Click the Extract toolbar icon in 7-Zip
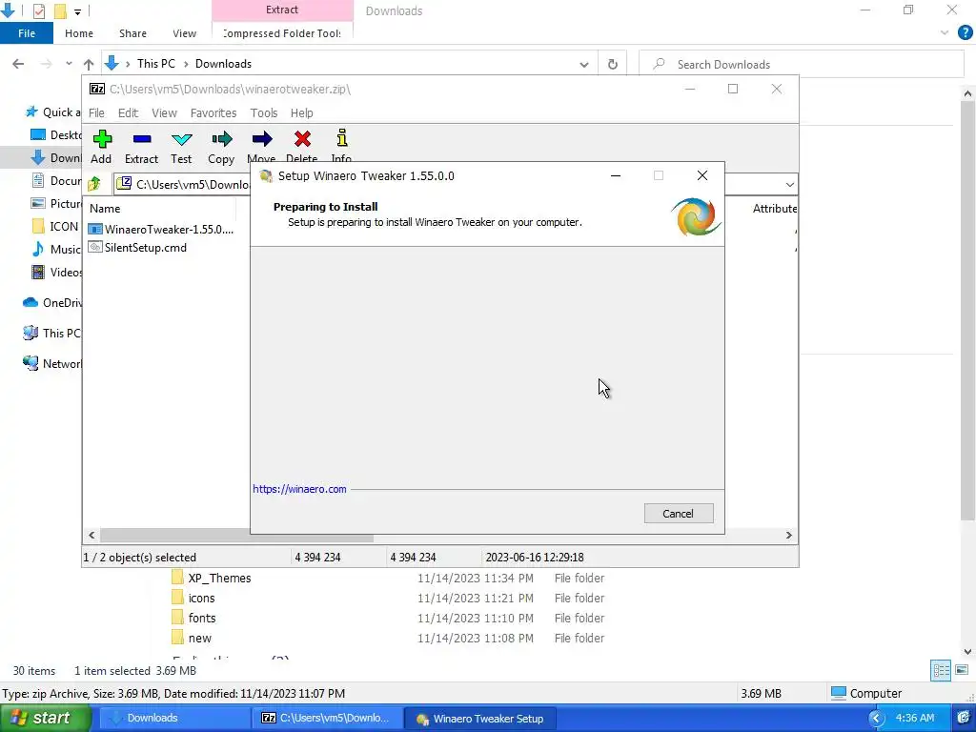The width and height of the screenshot is (976, 732). coord(141,147)
